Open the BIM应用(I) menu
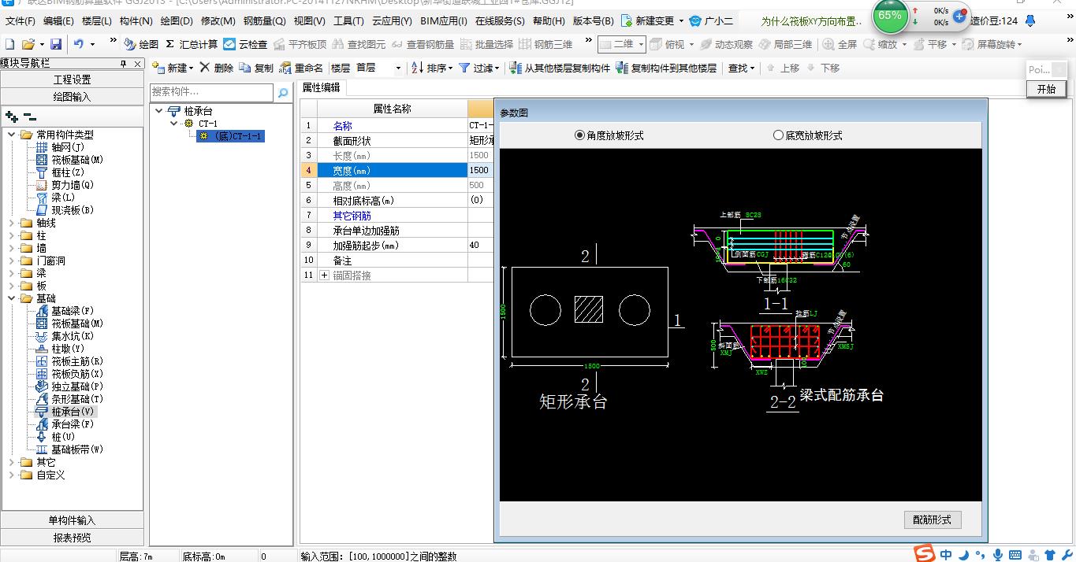1076x562 pixels. (444, 21)
